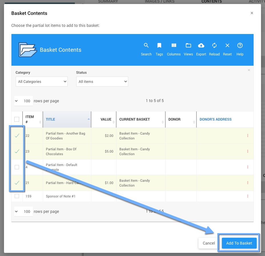Toggle the select-all header checkbox
This screenshot has width=265, height=256.
click(17, 119)
